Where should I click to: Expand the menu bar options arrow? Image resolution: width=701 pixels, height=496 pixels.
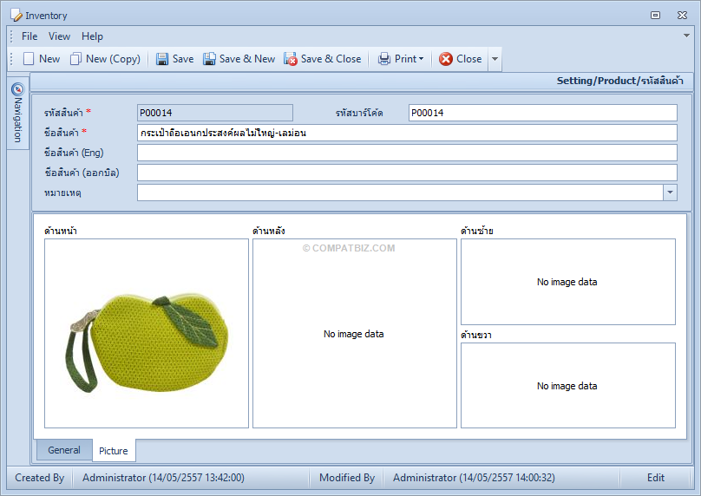pos(686,36)
